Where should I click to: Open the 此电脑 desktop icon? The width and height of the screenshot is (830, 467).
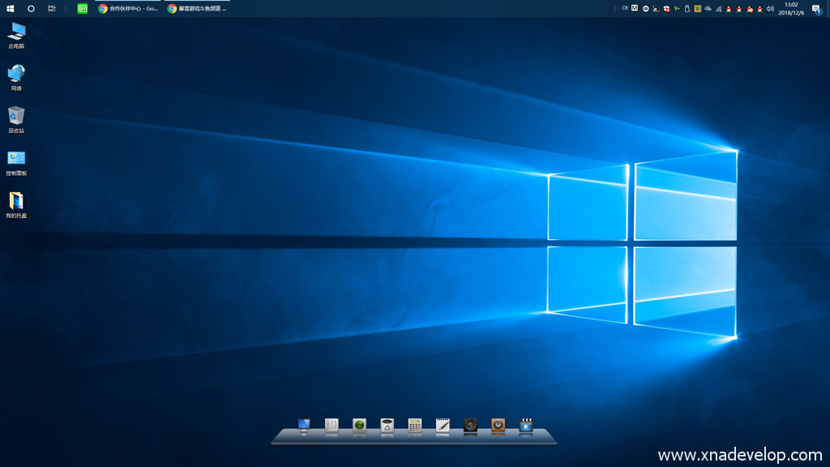coord(16,32)
